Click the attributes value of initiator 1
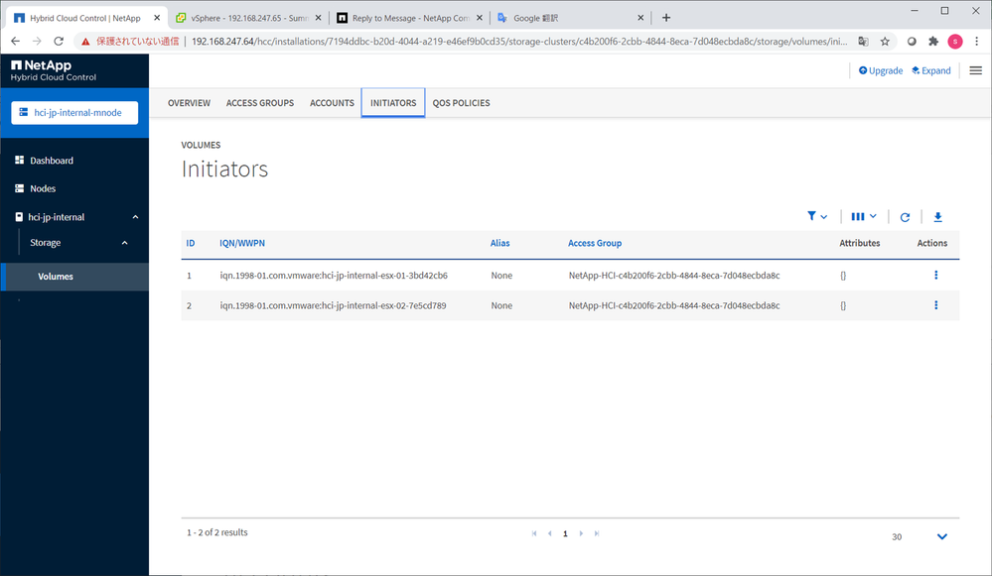Image resolution: width=992 pixels, height=576 pixels. [843, 276]
